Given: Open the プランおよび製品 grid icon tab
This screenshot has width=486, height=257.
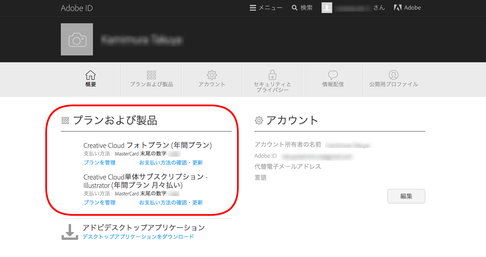Looking at the screenshot, I should [x=151, y=75].
